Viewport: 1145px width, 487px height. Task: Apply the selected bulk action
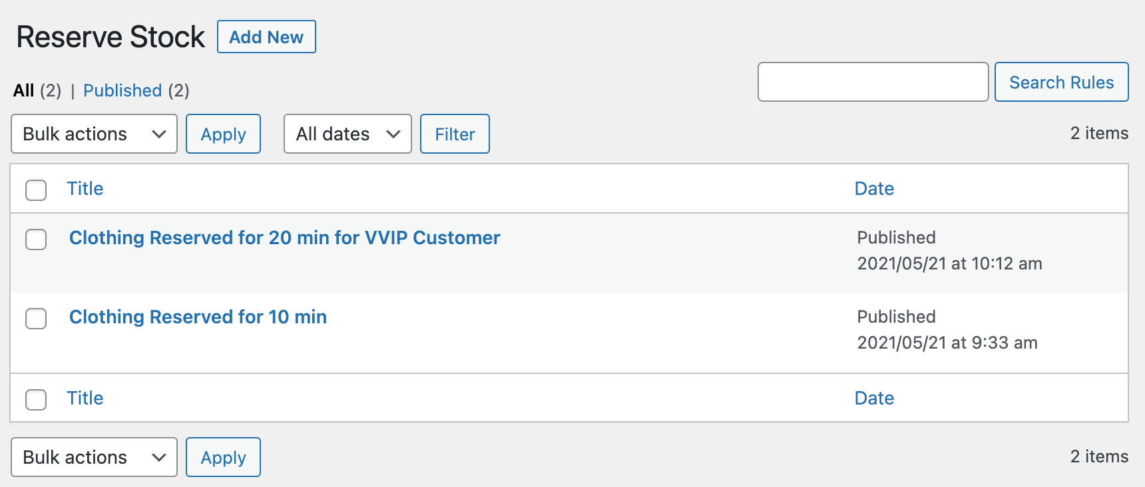click(x=223, y=134)
